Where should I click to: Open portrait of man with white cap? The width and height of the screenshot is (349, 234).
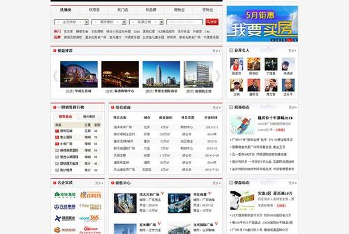(x=236, y=85)
